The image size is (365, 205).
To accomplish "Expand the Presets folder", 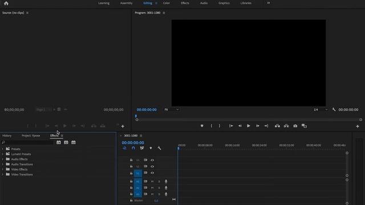I will point(2,149).
